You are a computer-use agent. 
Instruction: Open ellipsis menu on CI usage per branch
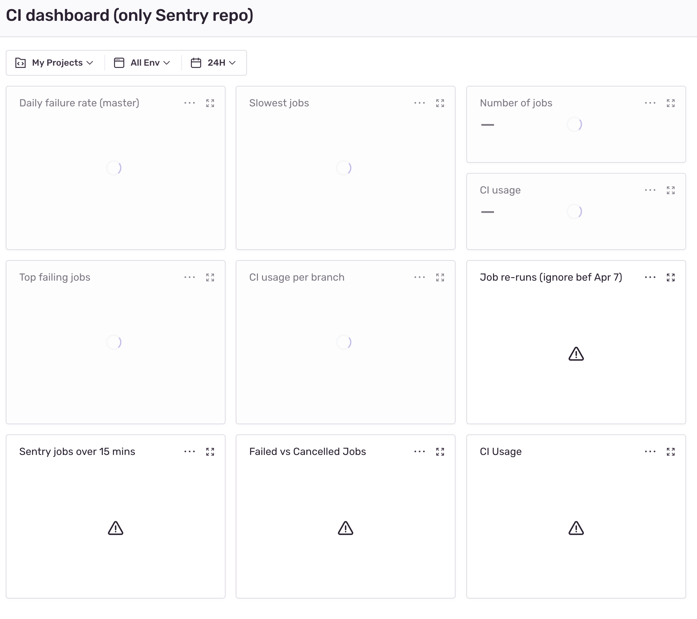(419, 277)
